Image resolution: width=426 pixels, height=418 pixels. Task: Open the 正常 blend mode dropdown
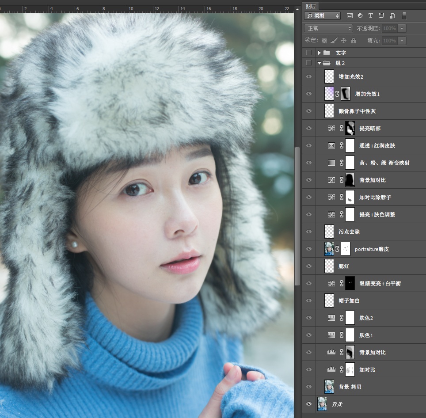(328, 28)
